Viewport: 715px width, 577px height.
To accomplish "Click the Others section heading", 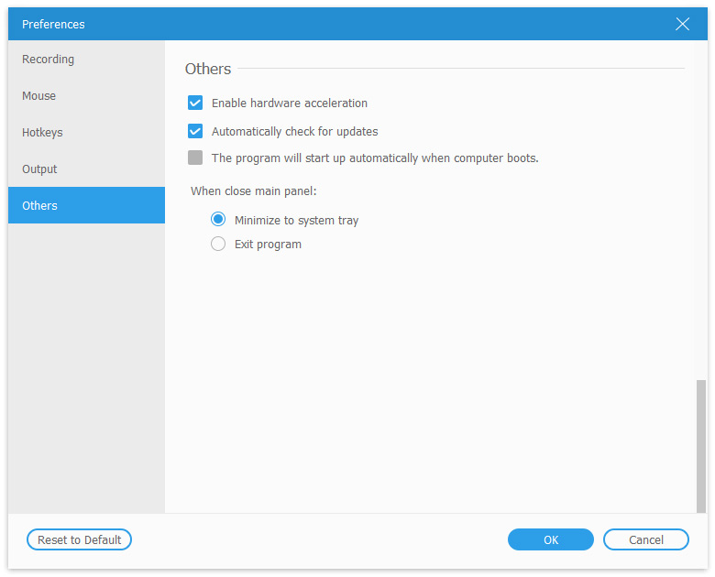I will (x=208, y=70).
